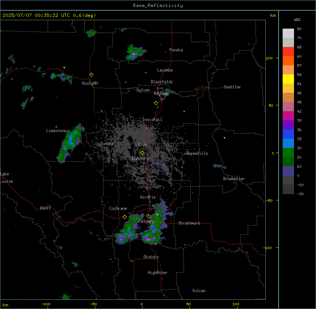Select the magenta legend swatch below 42
Image resolution: width=316 pixels, height=309 pixels.
(288, 116)
